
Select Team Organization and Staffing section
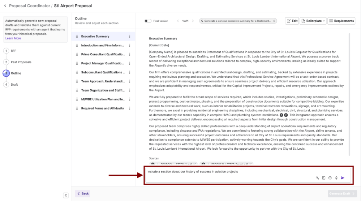point(103,90)
